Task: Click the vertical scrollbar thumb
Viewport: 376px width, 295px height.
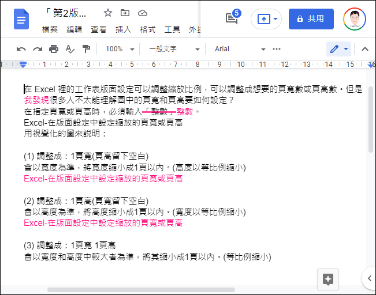Action: pos(371,119)
